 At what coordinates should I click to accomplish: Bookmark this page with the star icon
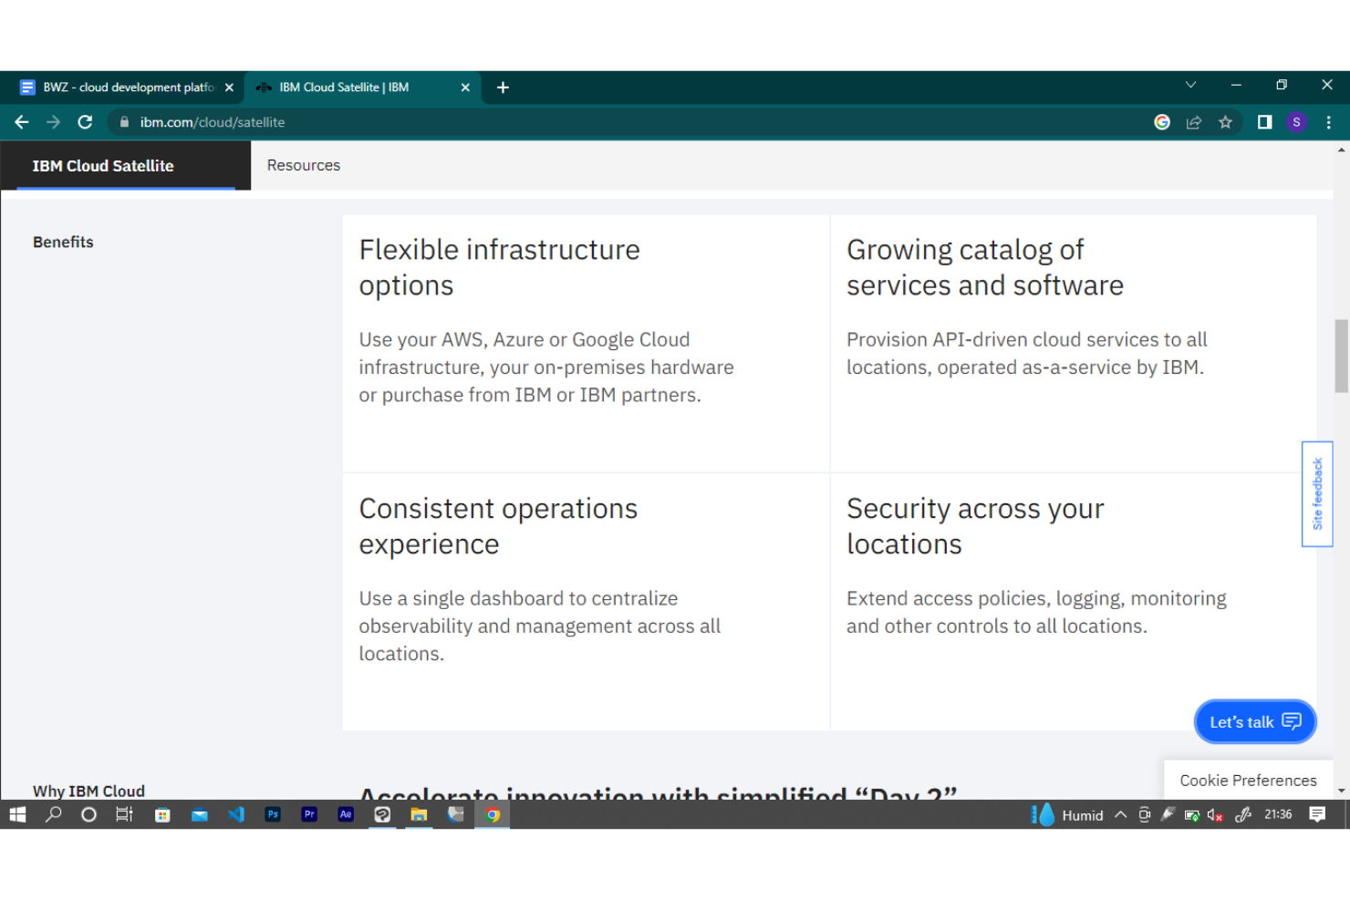[1226, 121]
